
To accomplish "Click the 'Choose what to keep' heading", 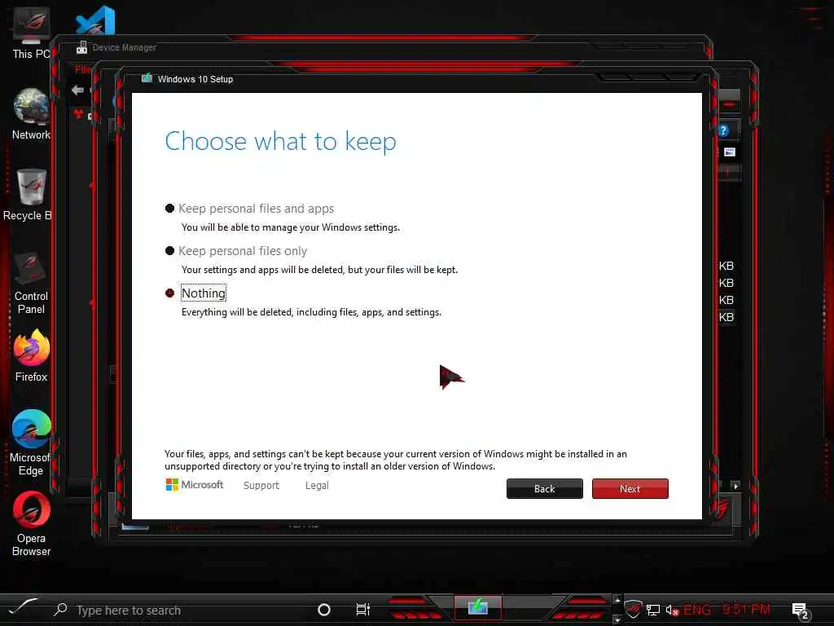I will (280, 142).
